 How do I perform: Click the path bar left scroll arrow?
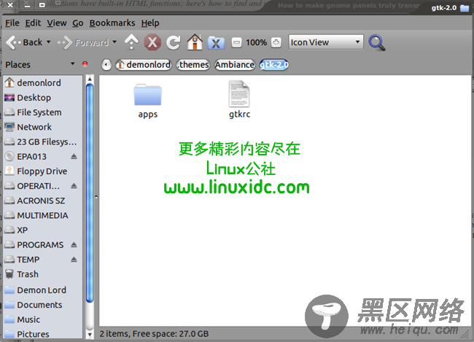[106, 64]
